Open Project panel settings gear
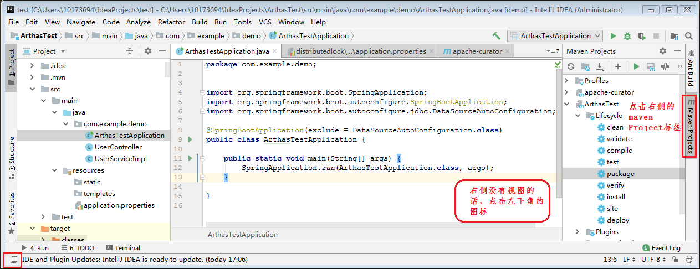The height and width of the screenshot is (269, 700). coord(148,51)
